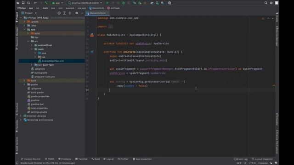Click the override gutter icon beside onCreate
This screenshot has height=165, width=294.
(x=92, y=52)
